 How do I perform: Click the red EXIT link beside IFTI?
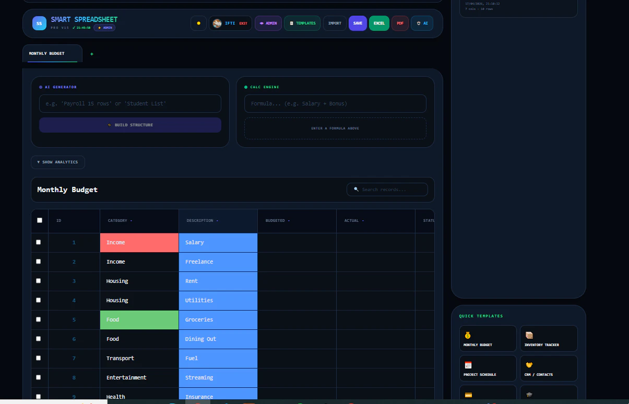click(x=243, y=23)
